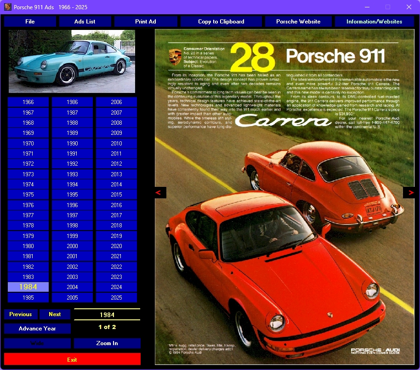
Task: Select the year 1995
Action: click(x=72, y=195)
